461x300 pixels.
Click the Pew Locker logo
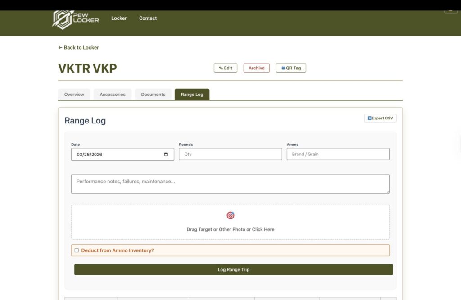coord(76,19)
